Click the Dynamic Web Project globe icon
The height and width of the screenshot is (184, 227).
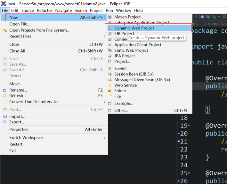coord(110,28)
